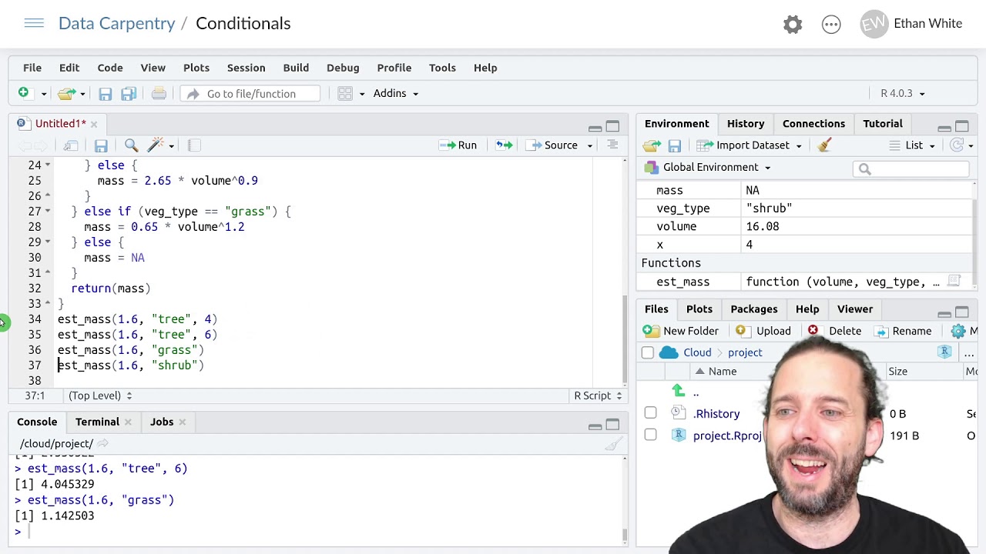Open the Session menu
This screenshot has width=986, height=554.
(246, 68)
